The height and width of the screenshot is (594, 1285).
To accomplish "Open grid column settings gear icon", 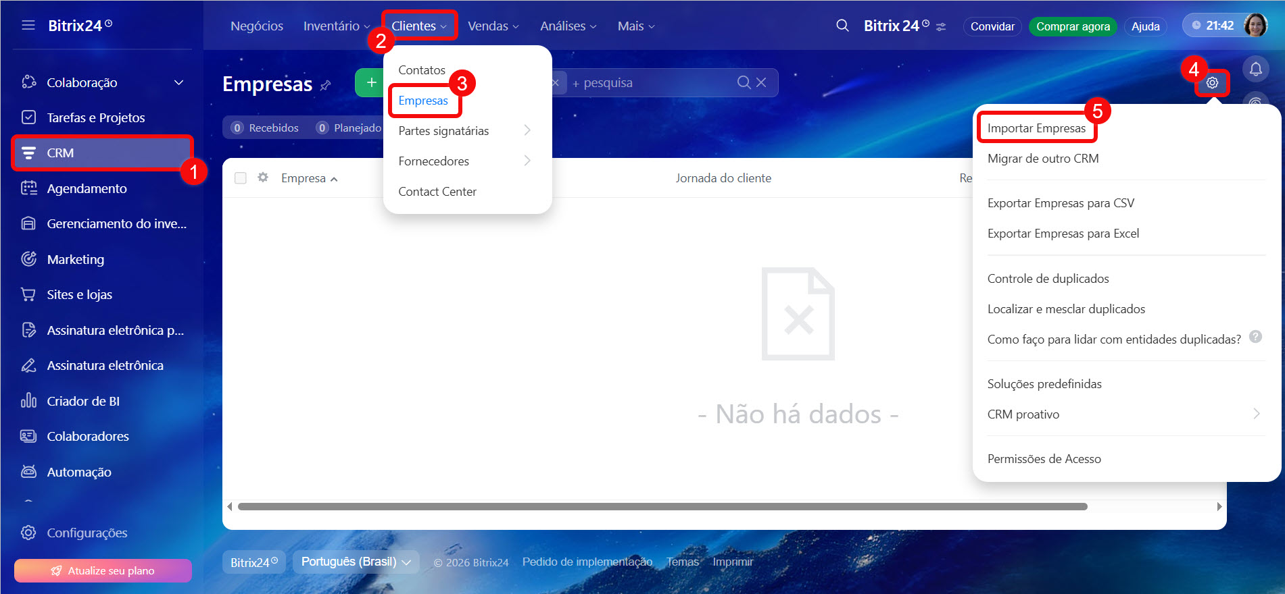I will tap(263, 178).
